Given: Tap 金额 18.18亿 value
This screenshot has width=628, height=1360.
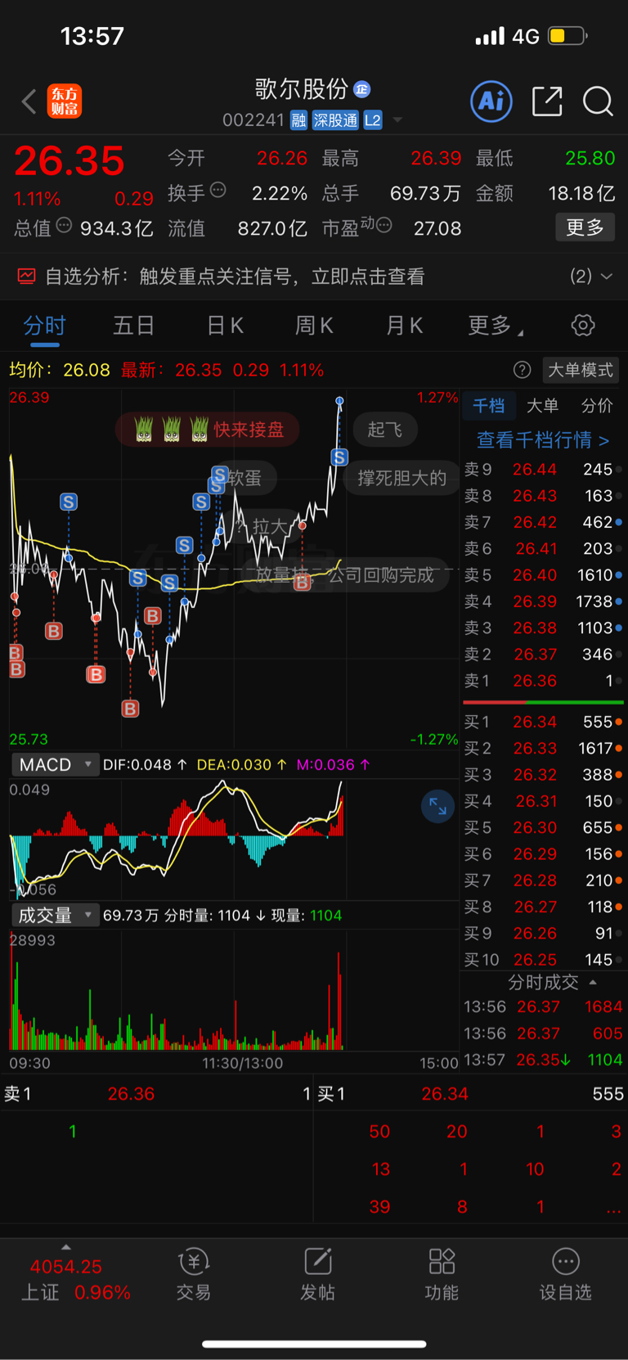Looking at the screenshot, I should [581, 193].
